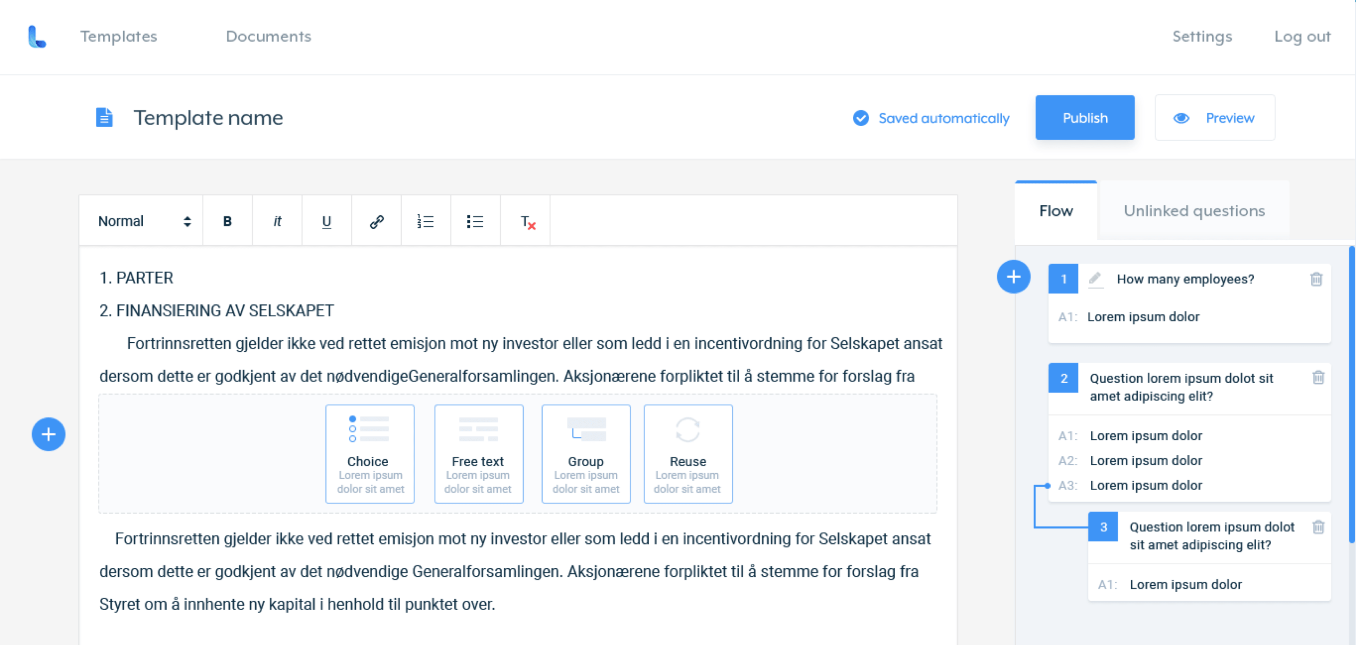Viewport: 1356px width, 645px height.
Task: Delete question 1 with trash icon
Action: click(x=1316, y=279)
